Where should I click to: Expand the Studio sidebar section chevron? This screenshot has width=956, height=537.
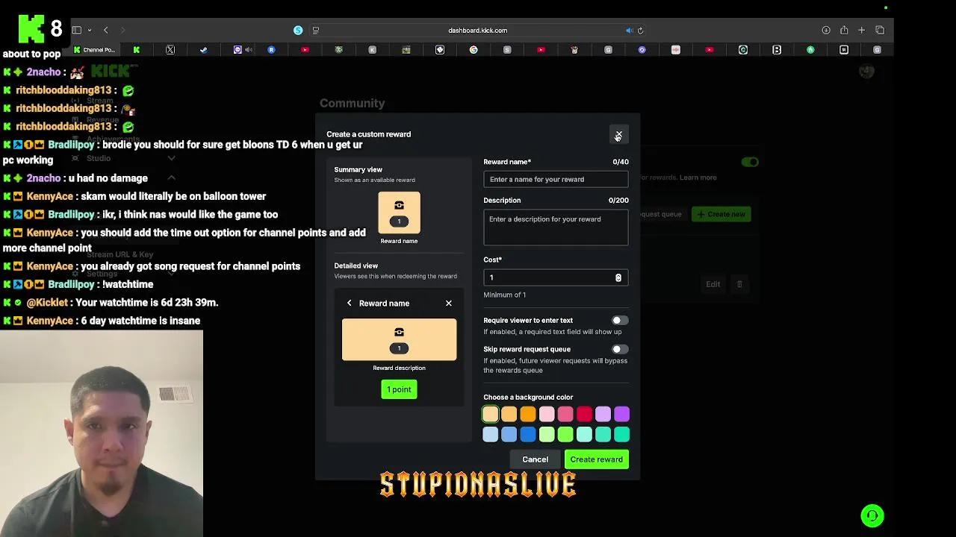tap(171, 159)
